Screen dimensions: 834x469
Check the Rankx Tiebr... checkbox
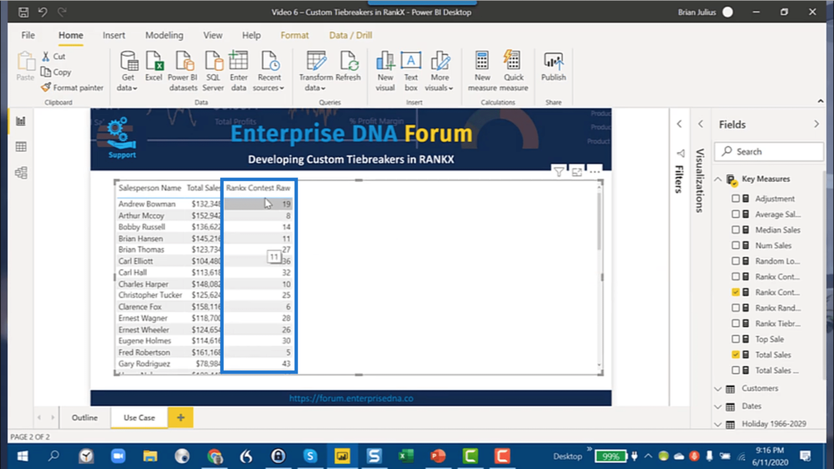(736, 323)
